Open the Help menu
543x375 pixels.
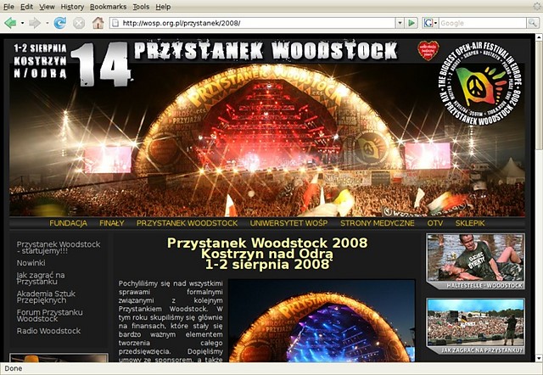pyautogui.click(x=163, y=7)
